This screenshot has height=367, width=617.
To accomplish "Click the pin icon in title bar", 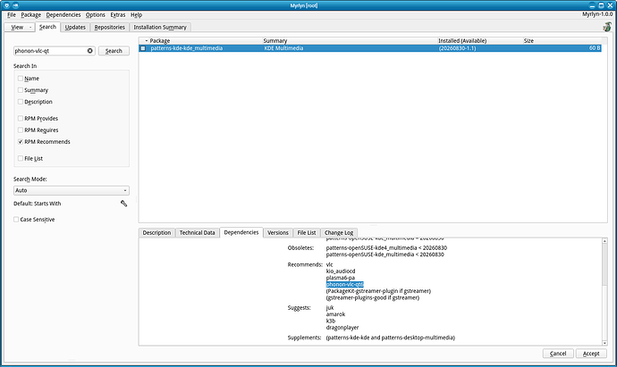I will coord(16,5).
